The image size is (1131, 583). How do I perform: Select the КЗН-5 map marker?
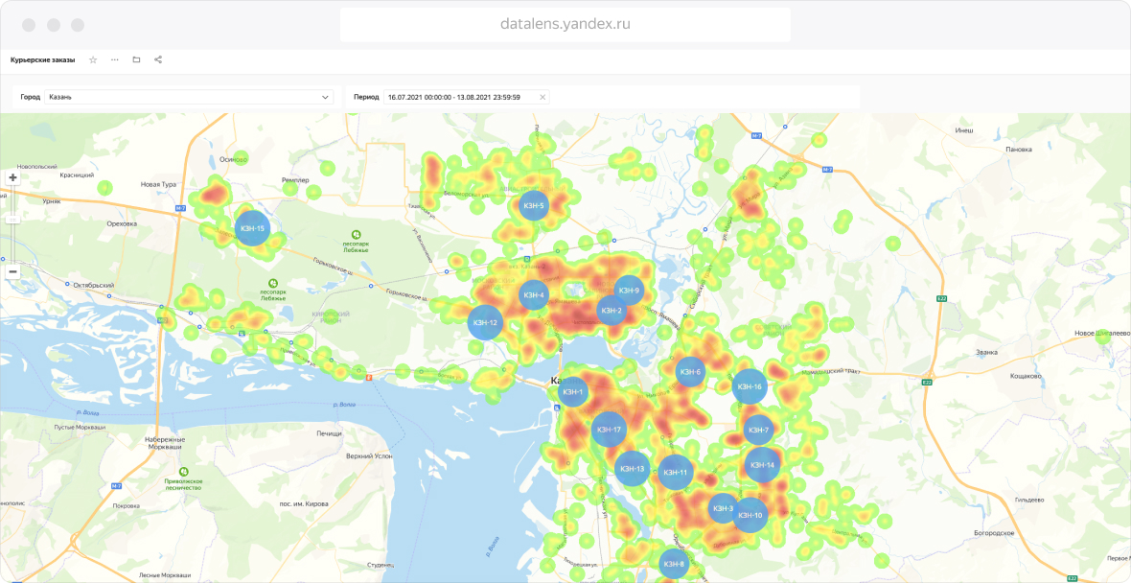click(535, 205)
